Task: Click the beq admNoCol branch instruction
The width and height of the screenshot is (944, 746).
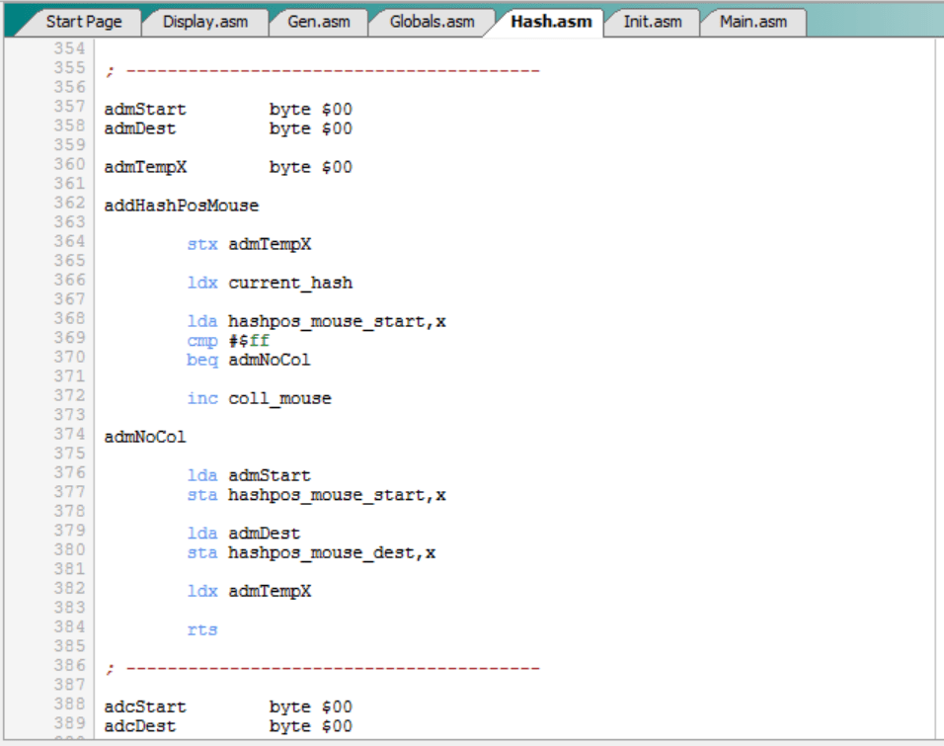Action: pyautogui.click(x=248, y=360)
